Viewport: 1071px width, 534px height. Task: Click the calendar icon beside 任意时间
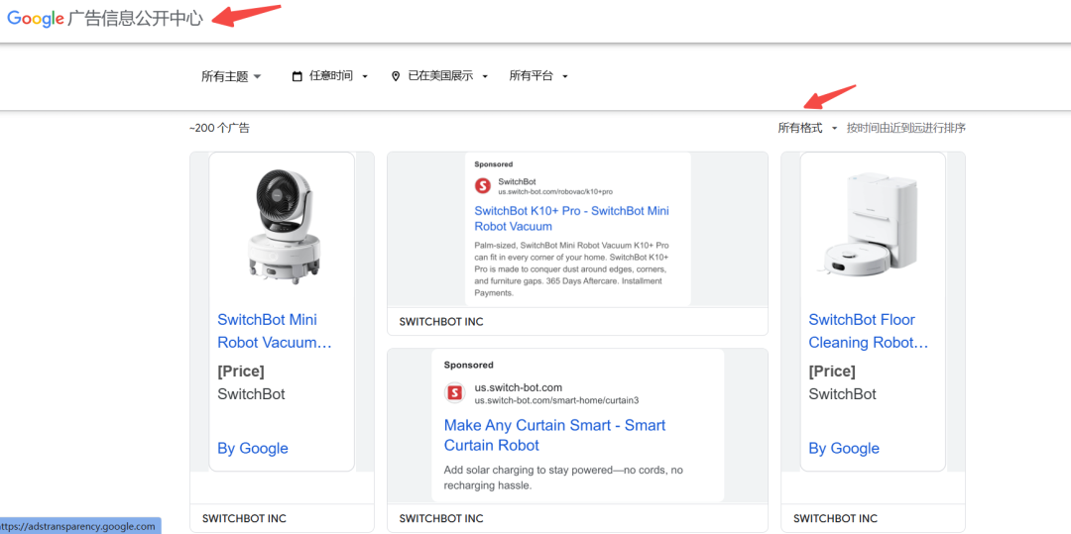pos(297,76)
